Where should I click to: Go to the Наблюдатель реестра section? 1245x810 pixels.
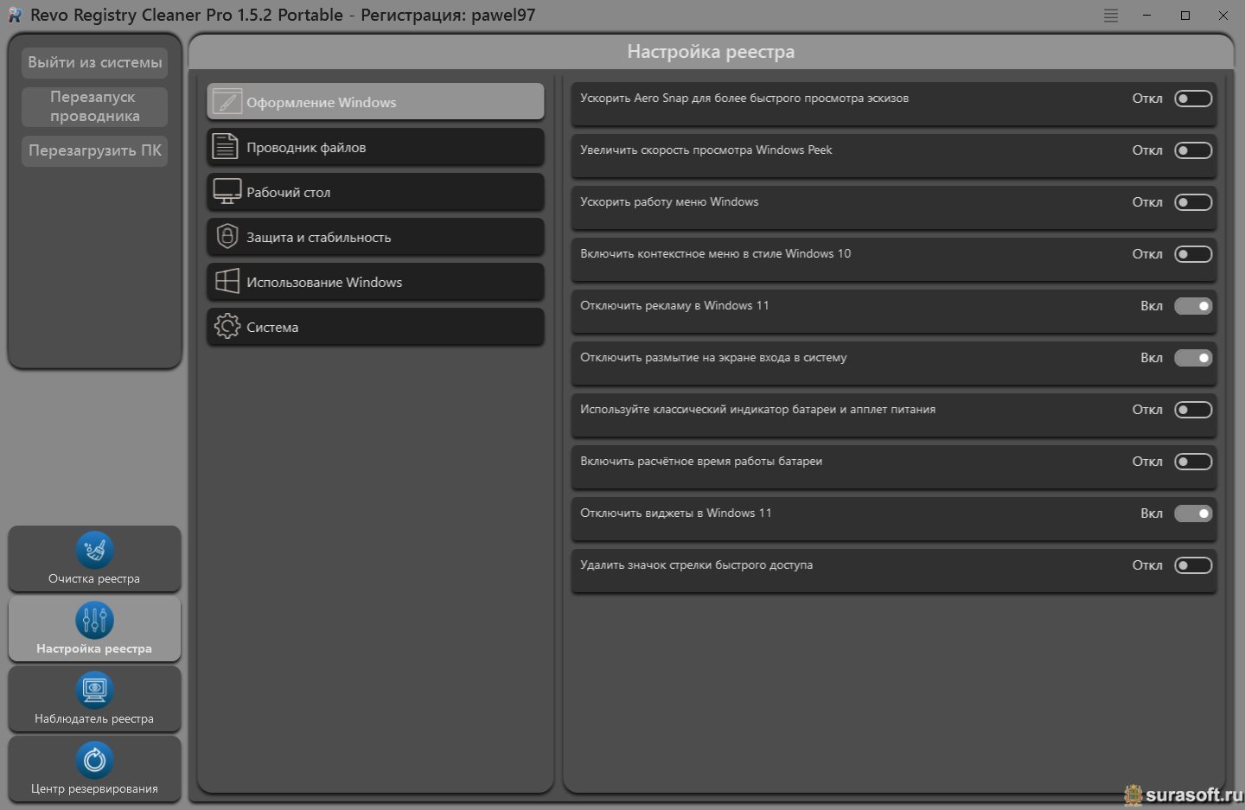point(94,698)
